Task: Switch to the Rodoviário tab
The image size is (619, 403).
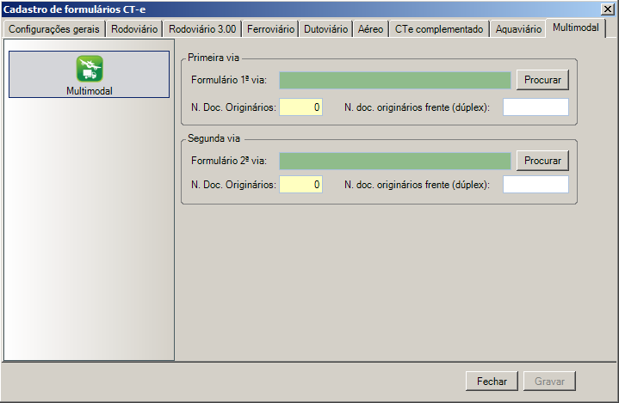Action: click(x=133, y=29)
